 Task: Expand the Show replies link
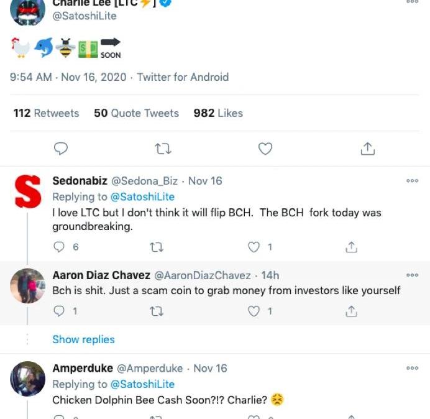pos(83,339)
